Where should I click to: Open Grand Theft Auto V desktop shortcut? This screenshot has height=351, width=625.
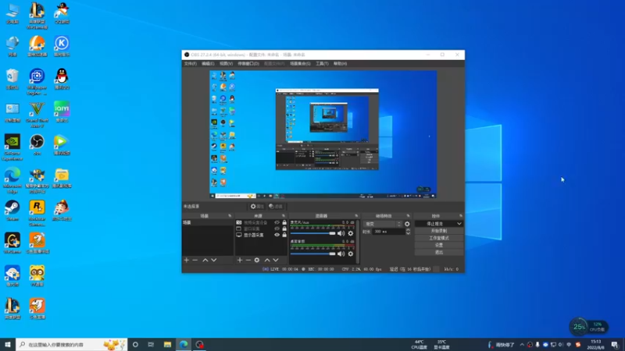point(37,115)
